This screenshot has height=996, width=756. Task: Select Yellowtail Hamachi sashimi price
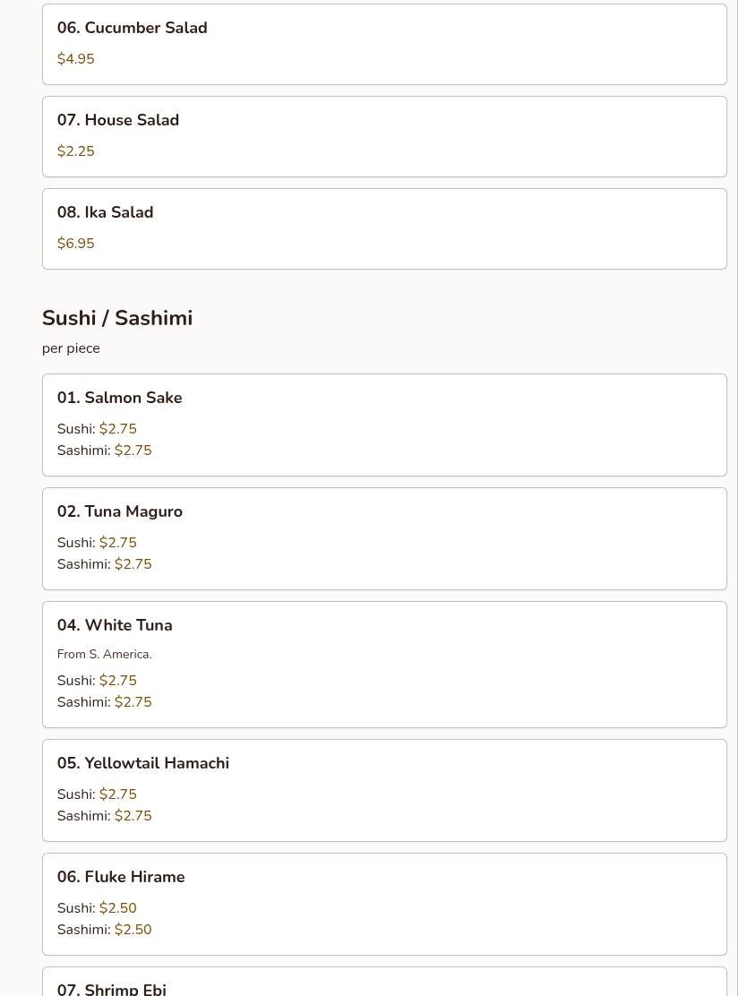[133, 816]
